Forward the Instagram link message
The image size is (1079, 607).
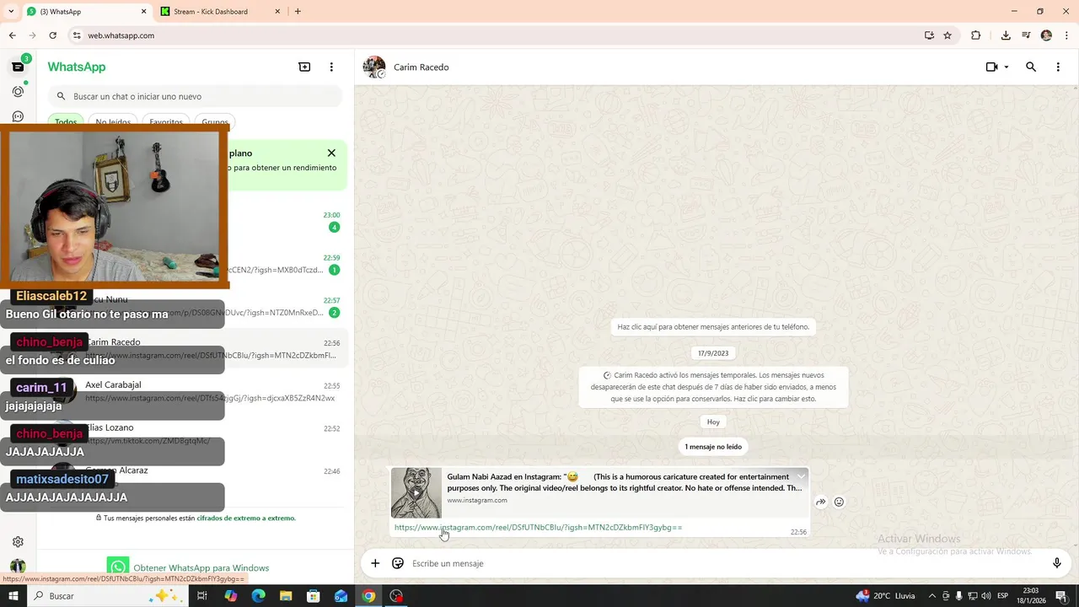(820, 502)
